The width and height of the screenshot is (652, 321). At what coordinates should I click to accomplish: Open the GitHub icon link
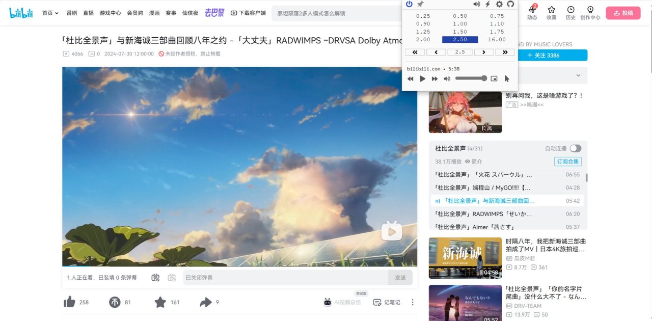click(x=510, y=4)
